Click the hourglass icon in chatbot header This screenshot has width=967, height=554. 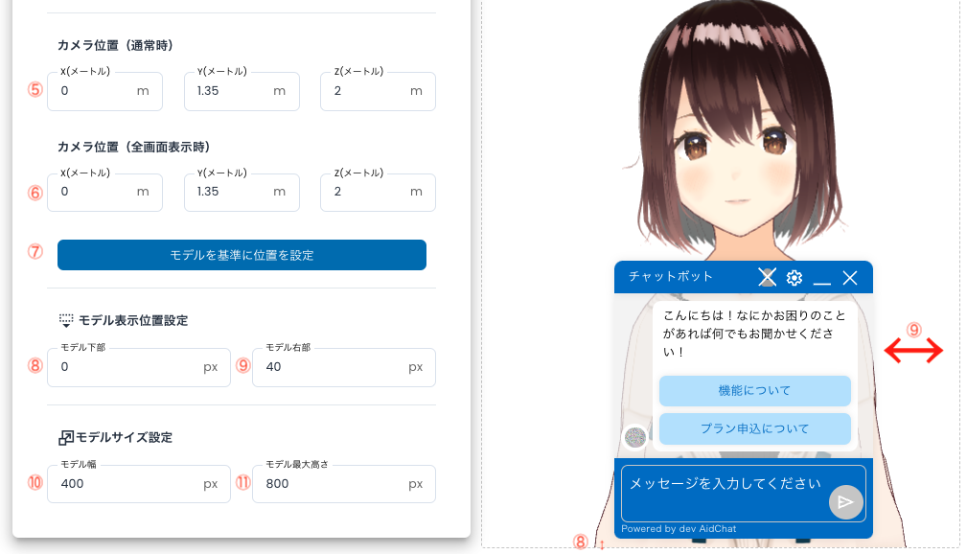click(767, 278)
